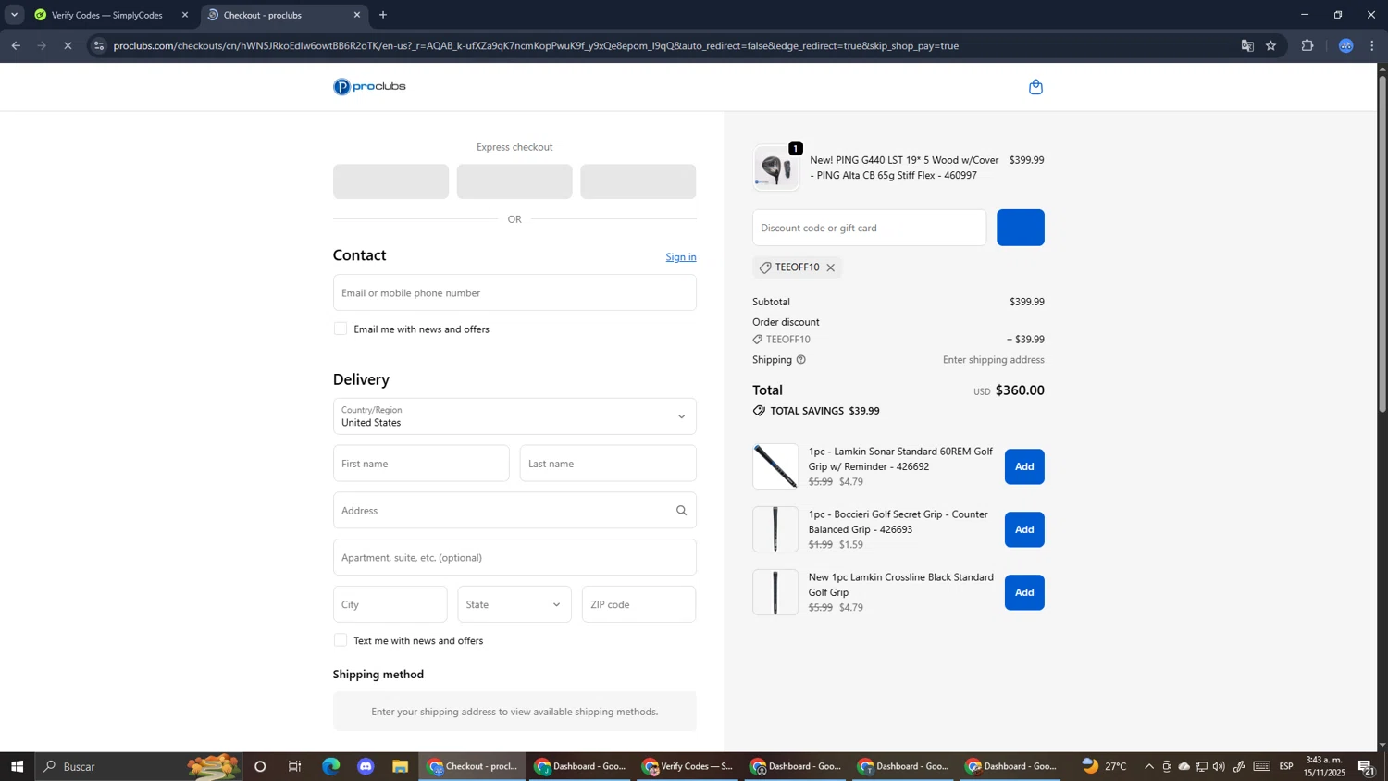This screenshot has width=1388, height=781.
Task: Open volume control in system tray
Action: 1219,766
